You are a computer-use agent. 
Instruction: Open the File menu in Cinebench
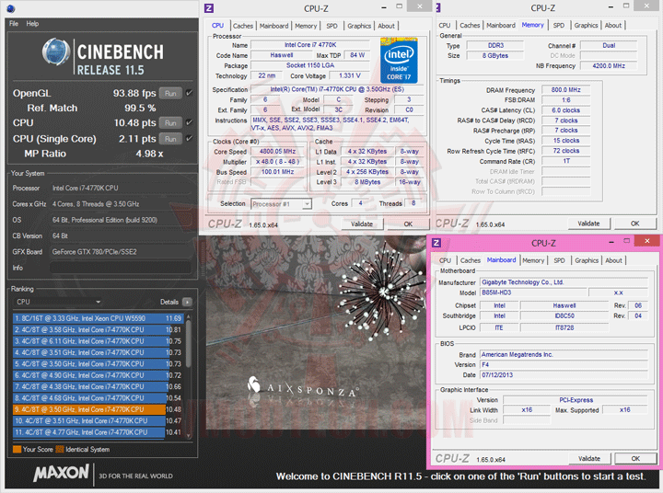(x=14, y=24)
